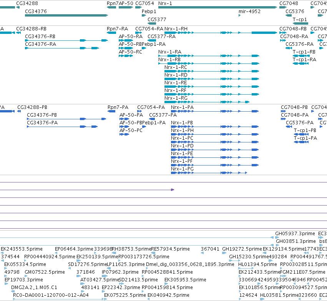The width and height of the screenshot is (327, 301).
Task: Click transcript Nrx-1-RG
Action: (x=176, y=98)
